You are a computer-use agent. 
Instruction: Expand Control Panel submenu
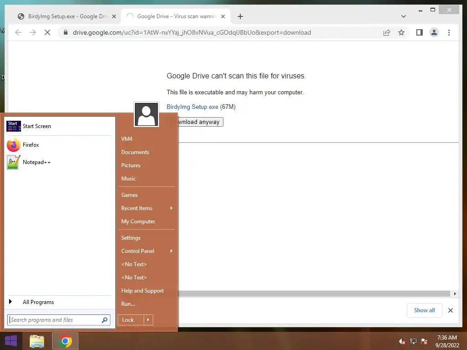tap(146, 251)
